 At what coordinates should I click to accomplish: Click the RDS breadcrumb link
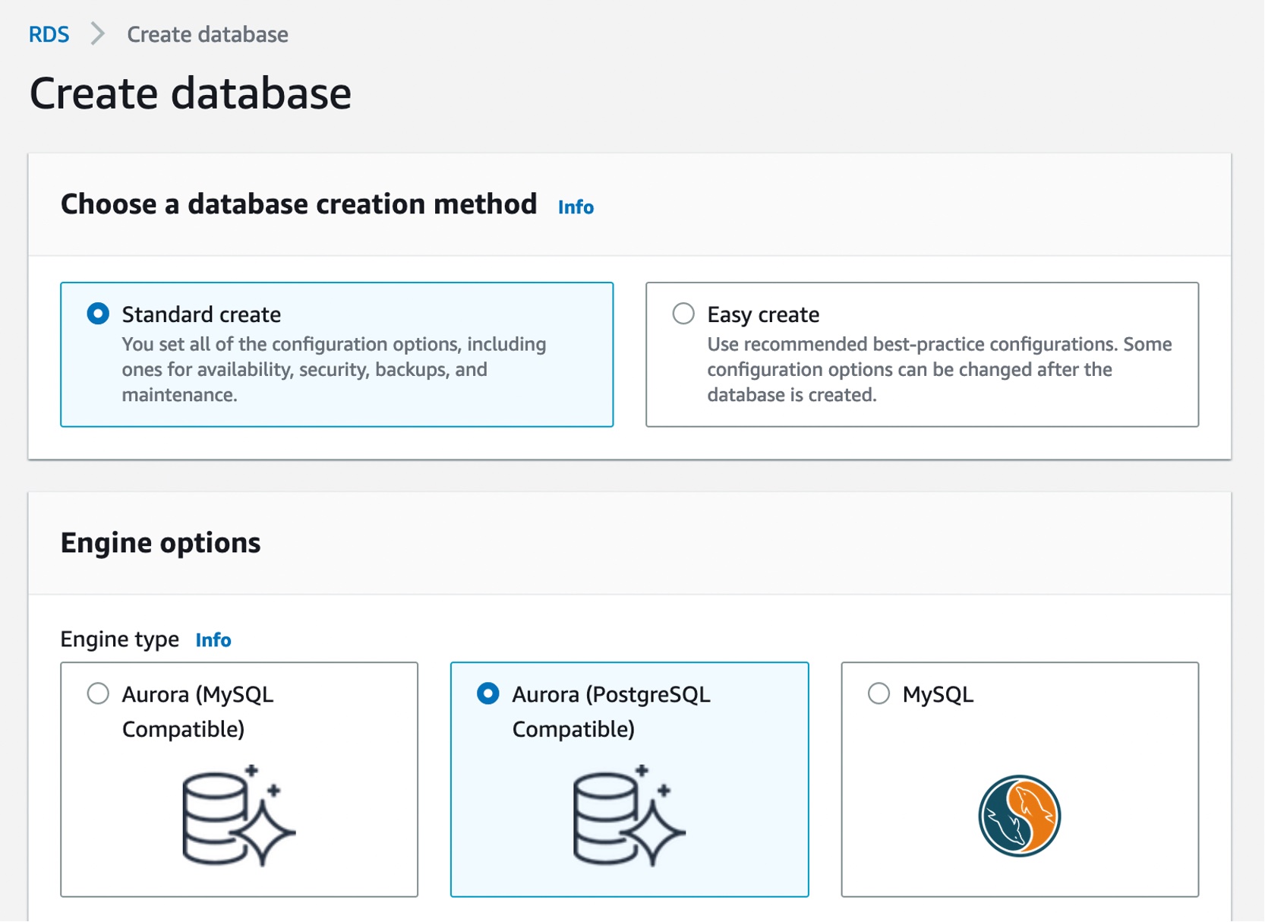pyautogui.click(x=49, y=34)
